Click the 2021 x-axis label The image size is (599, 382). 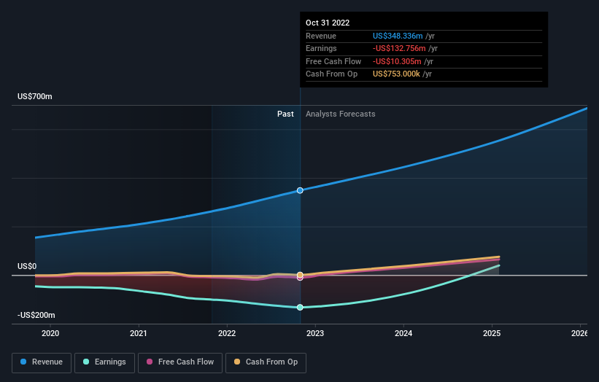click(x=139, y=333)
